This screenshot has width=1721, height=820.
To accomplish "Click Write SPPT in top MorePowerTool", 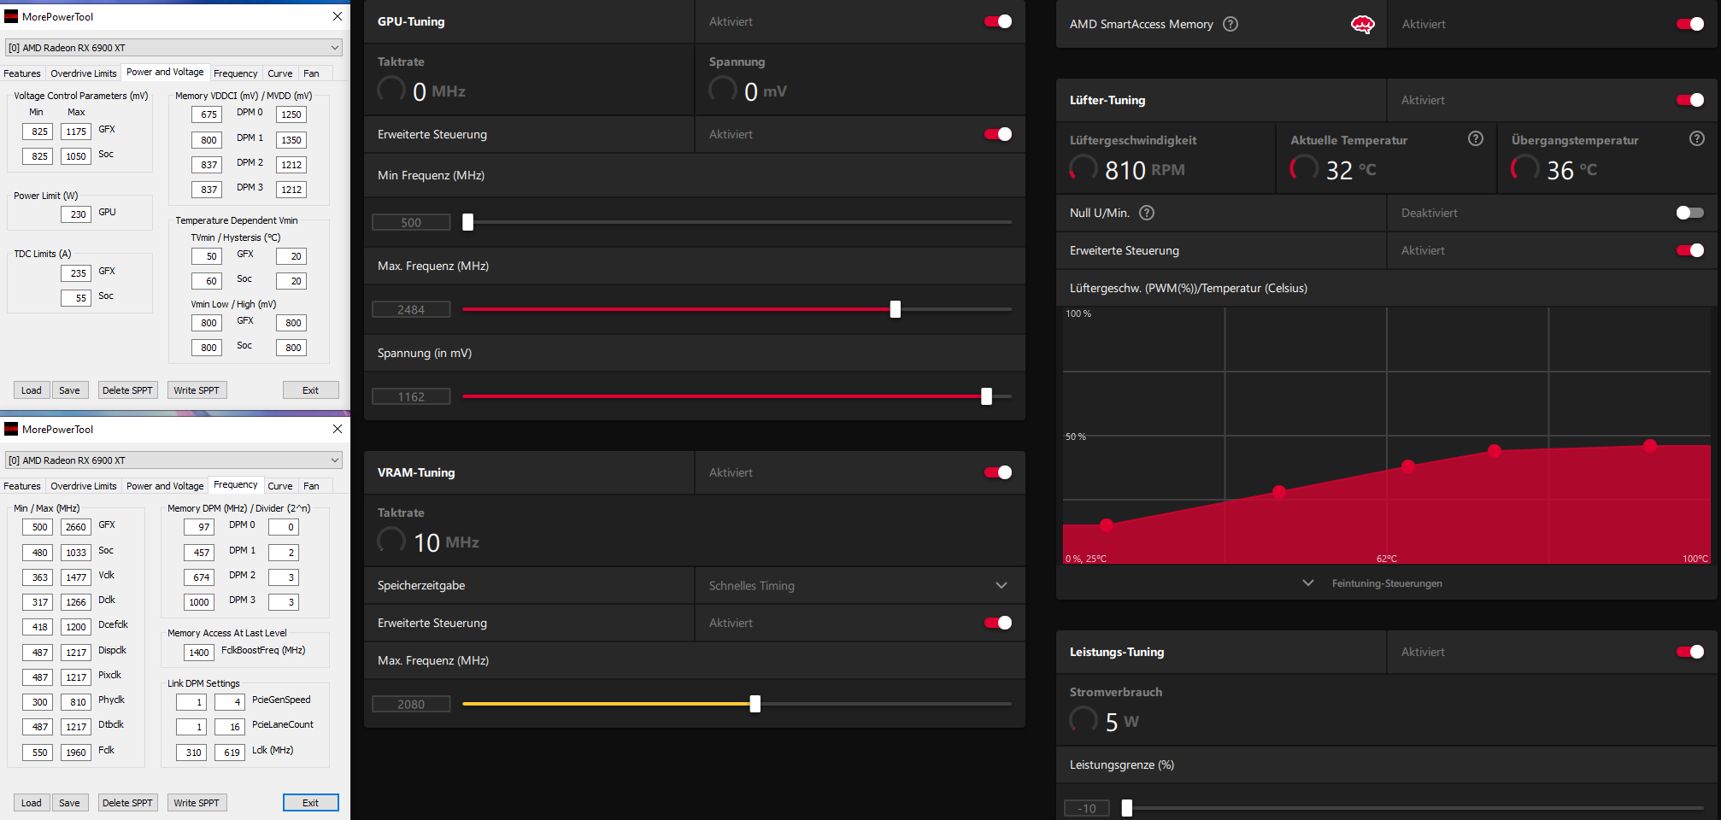I will click(197, 390).
